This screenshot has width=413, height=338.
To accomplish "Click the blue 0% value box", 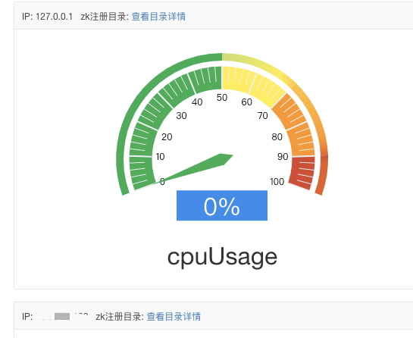I will click(x=222, y=205).
